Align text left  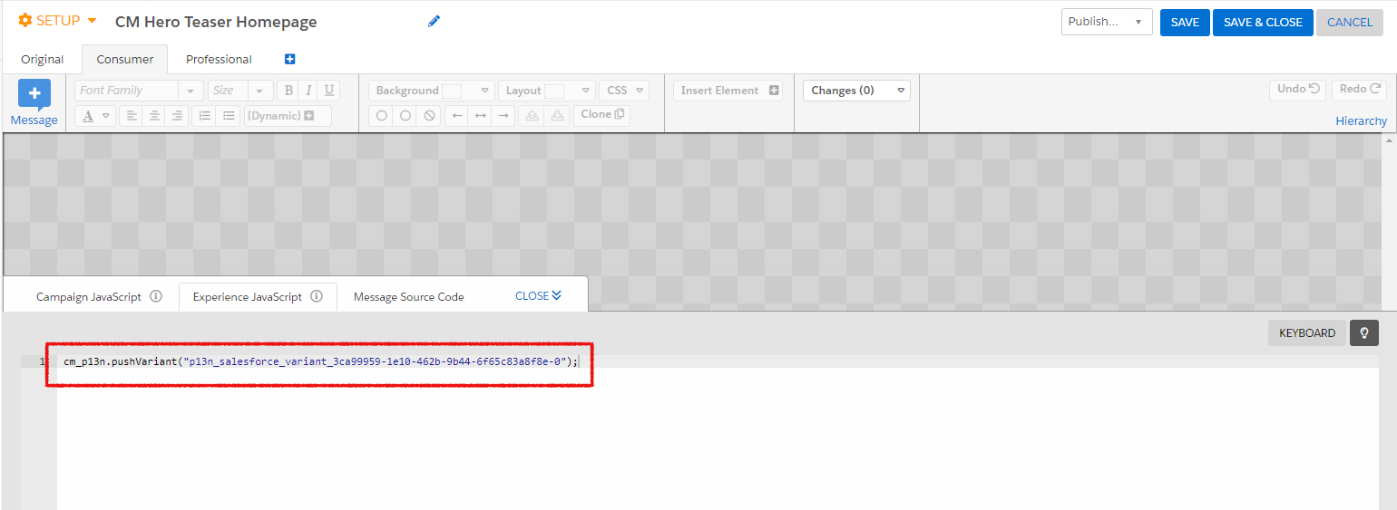click(x=132, y=116)
